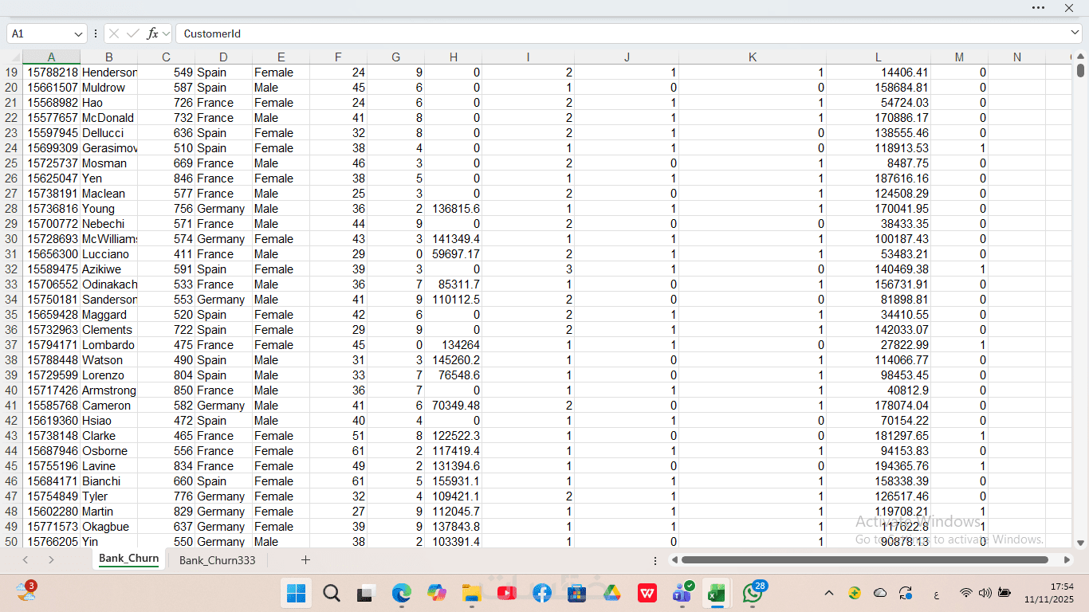Add a new sheet with the plus icon
The height and width of the screenshot is (612, 1089).
coord(305,559)
